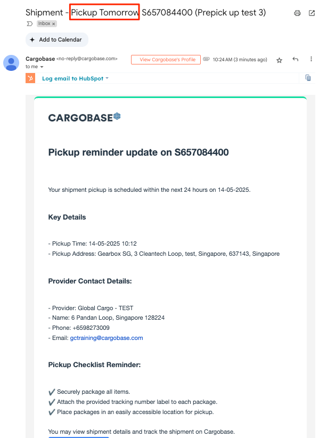
Task: Toggle the importance marker beside Inbox label
Action: 30,24
